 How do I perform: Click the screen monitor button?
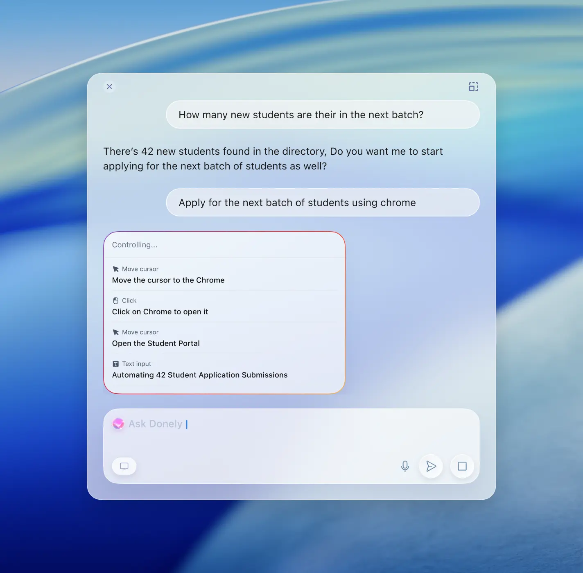pyautogui.click(x=124, y=466)
